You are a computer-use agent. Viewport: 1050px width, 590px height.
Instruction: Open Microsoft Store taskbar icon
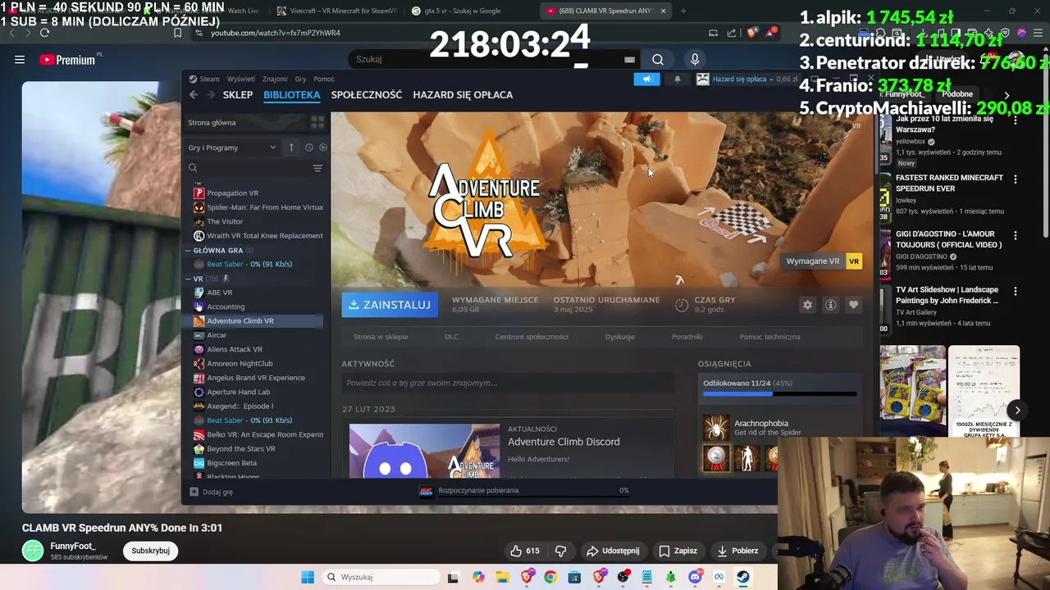[x=574, y=577]
